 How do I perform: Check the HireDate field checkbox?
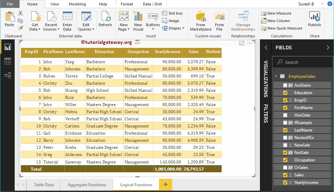[x=285, y=115]
